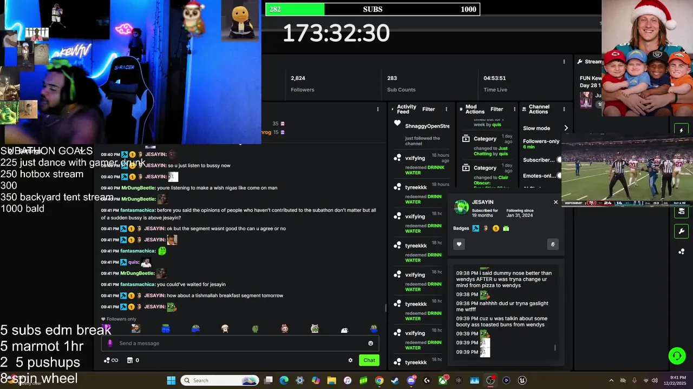Show hidden system tray icons chevron
The width and height of the screenshot is (693, 389).
tap(611, 380)
